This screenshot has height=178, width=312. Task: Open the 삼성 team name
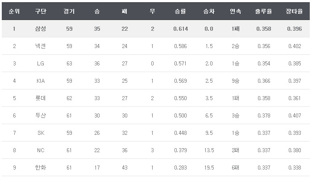point(41,29)
